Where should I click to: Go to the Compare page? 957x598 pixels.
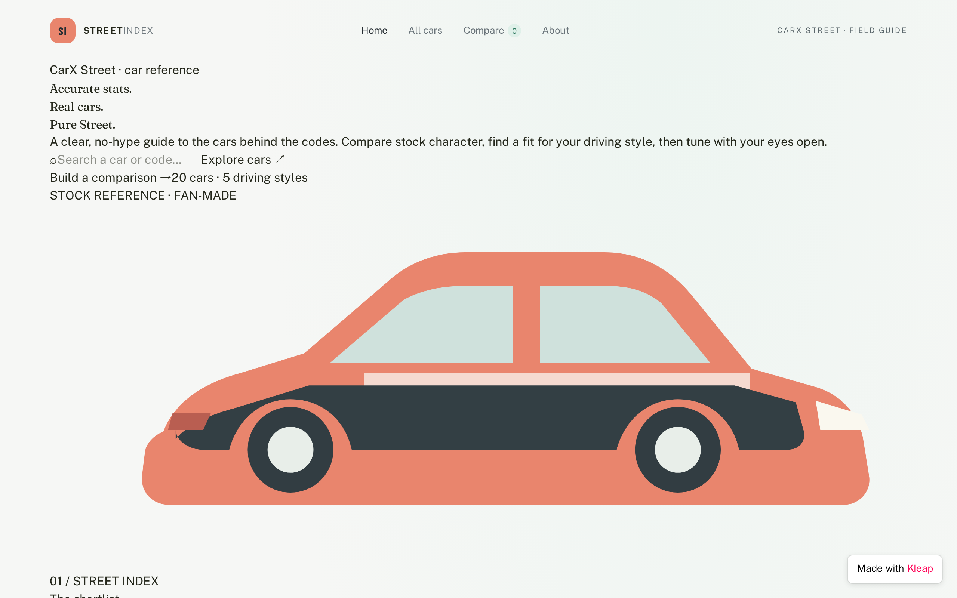click(484, 30)
